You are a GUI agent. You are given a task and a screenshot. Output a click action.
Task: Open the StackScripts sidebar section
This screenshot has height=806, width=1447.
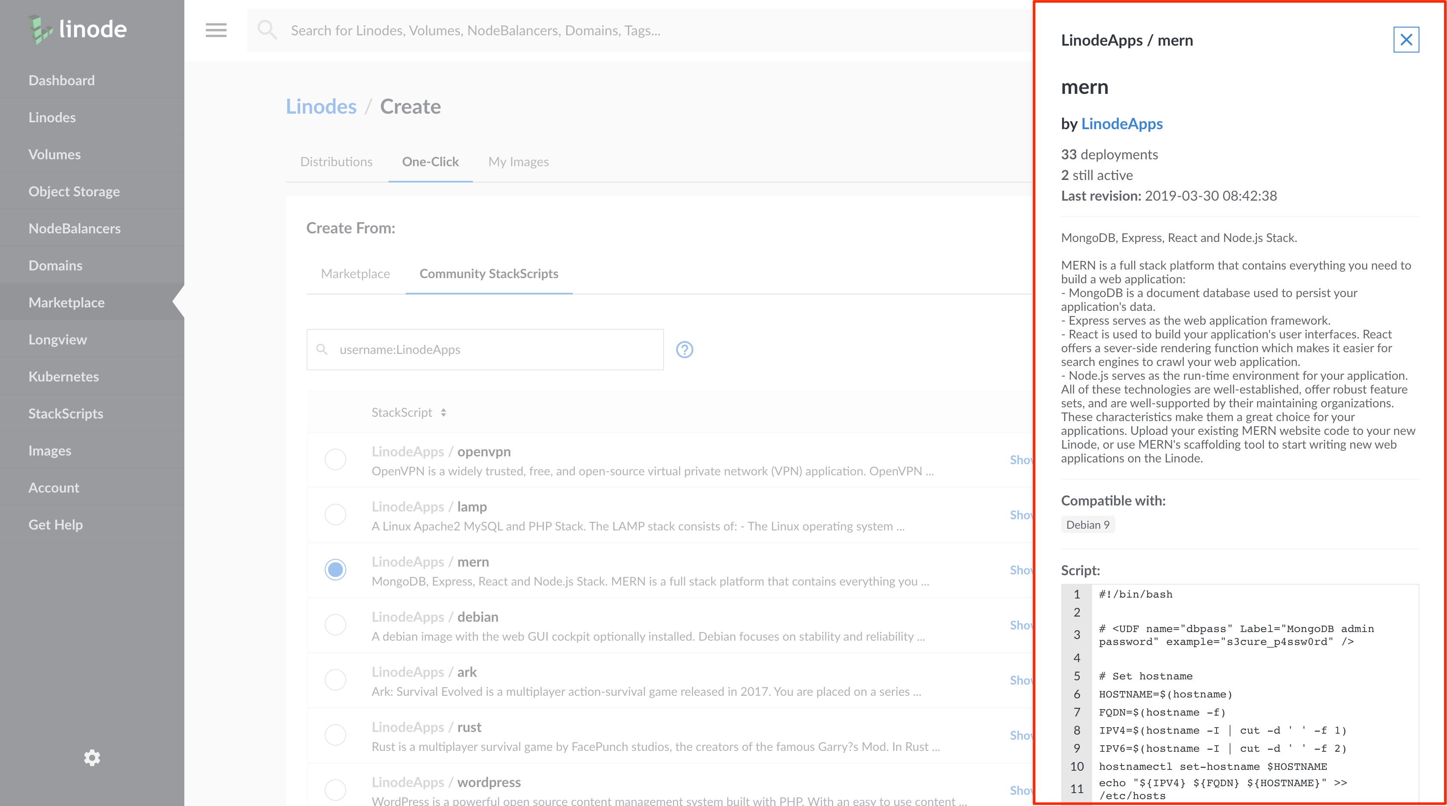(x=65, y=413)
